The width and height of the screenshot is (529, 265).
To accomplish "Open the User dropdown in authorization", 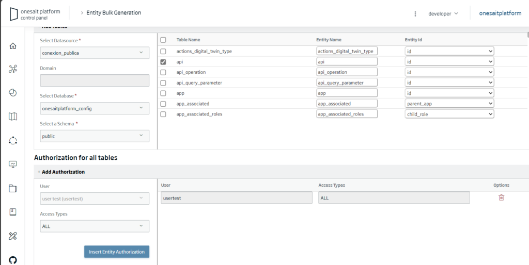I will [95, 198].
